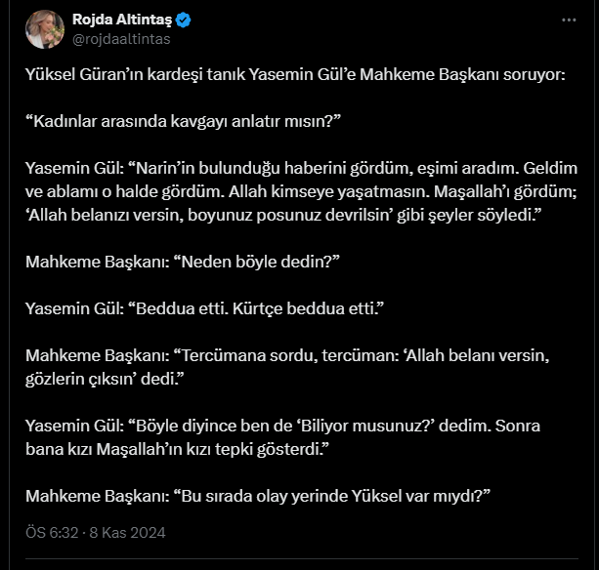Click the opening line about Yüksel Güran'ın kardeşi
This screenshot has width=599, height=570.
(x=295, y=74)
